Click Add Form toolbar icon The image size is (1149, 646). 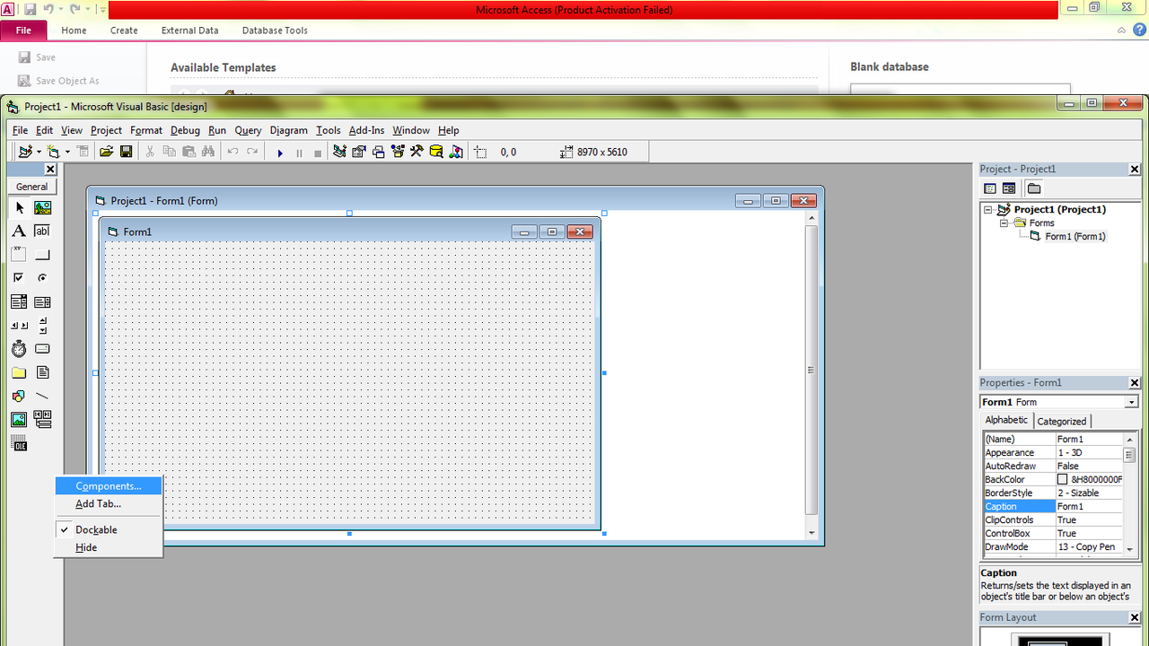54,152
